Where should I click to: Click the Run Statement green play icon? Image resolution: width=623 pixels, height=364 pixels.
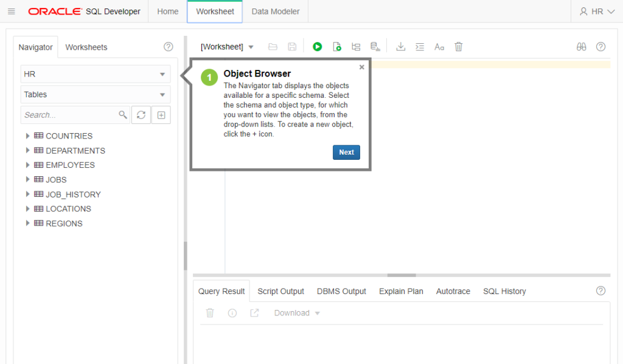click(x=317, y=47)
